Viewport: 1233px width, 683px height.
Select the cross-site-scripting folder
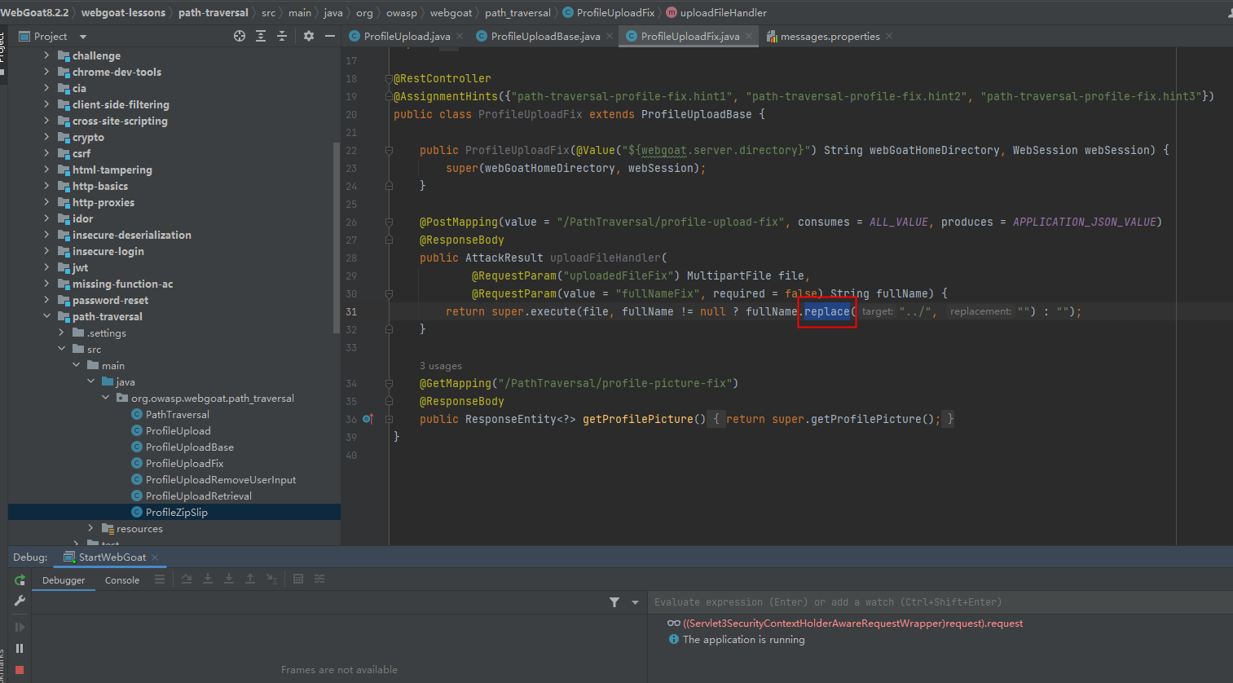pyautogui.click(x=120, y=121)
